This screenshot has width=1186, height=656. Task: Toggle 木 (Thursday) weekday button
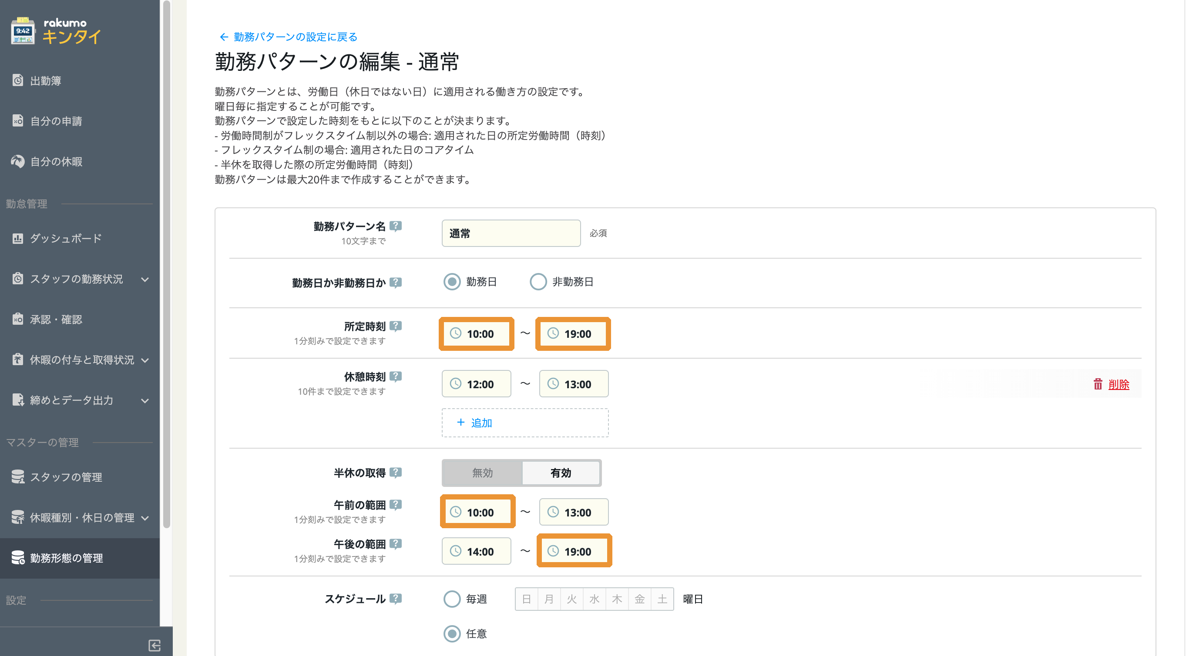[x=617, y=599]
